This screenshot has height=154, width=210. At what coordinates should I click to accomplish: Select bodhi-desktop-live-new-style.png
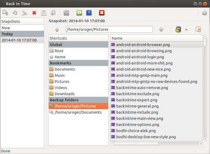[x=156, y=137]
